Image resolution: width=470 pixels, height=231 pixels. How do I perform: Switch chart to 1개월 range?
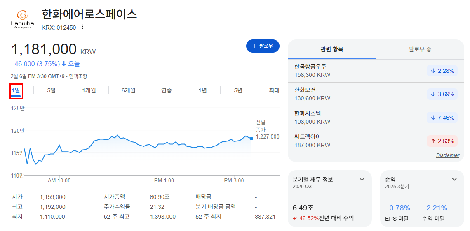tap(89, 90)
